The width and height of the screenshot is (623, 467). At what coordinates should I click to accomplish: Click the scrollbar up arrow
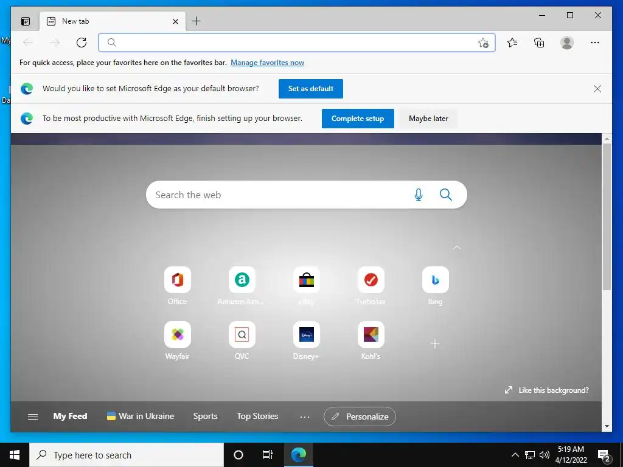[x=607, y=139]
